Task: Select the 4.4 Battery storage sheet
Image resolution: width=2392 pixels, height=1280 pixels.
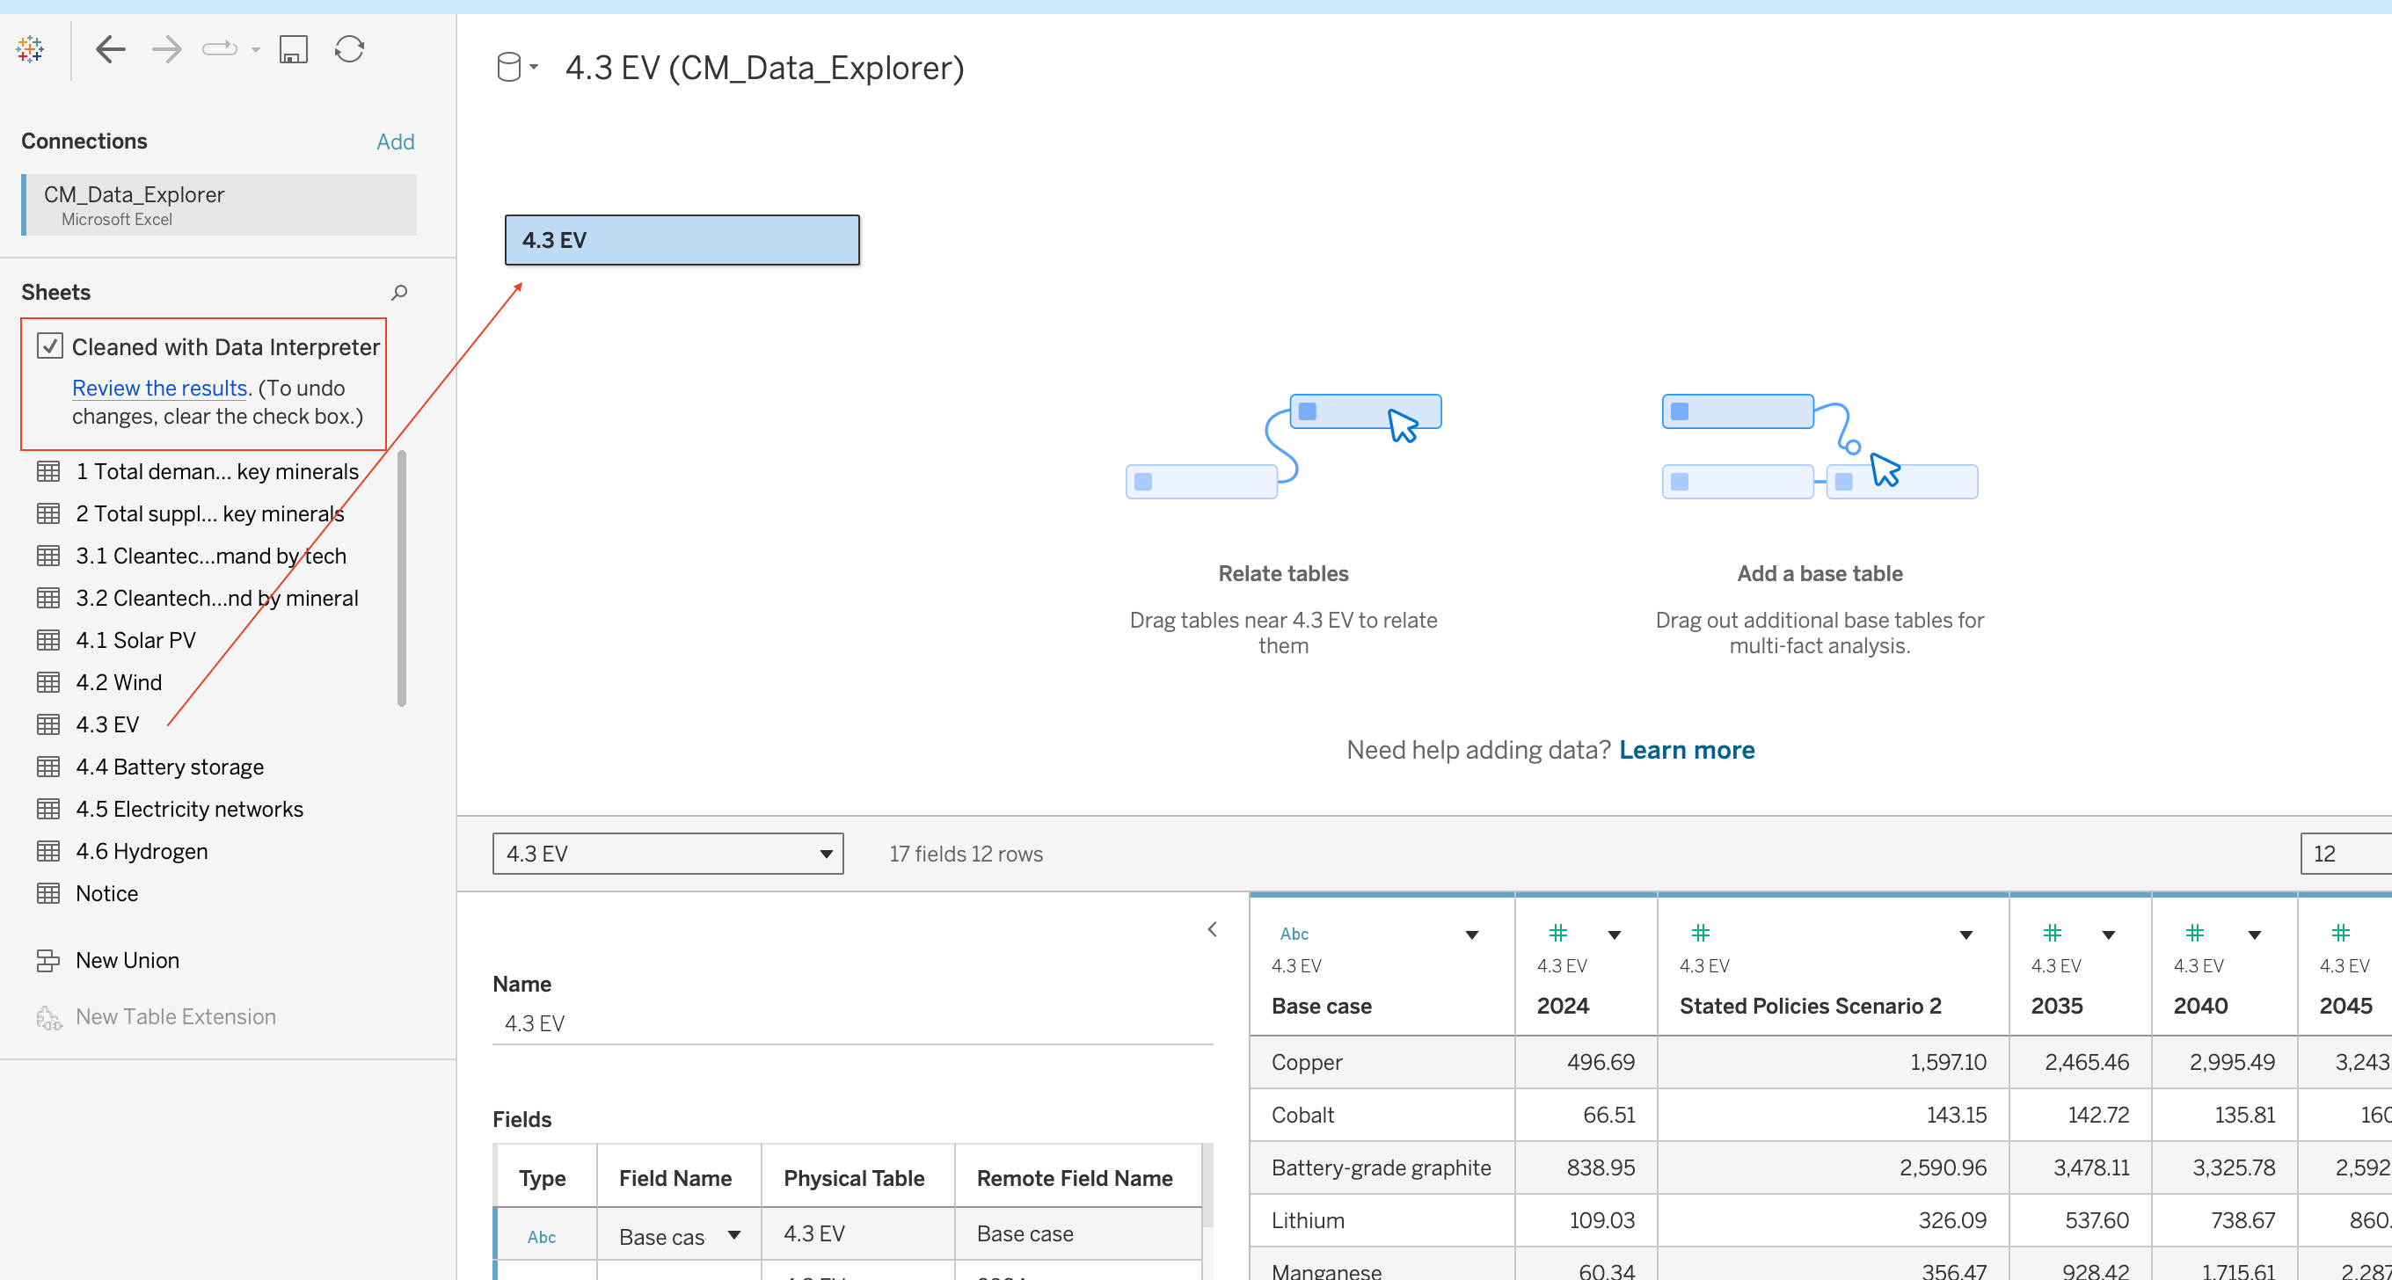Action: [x=170, y=767]
